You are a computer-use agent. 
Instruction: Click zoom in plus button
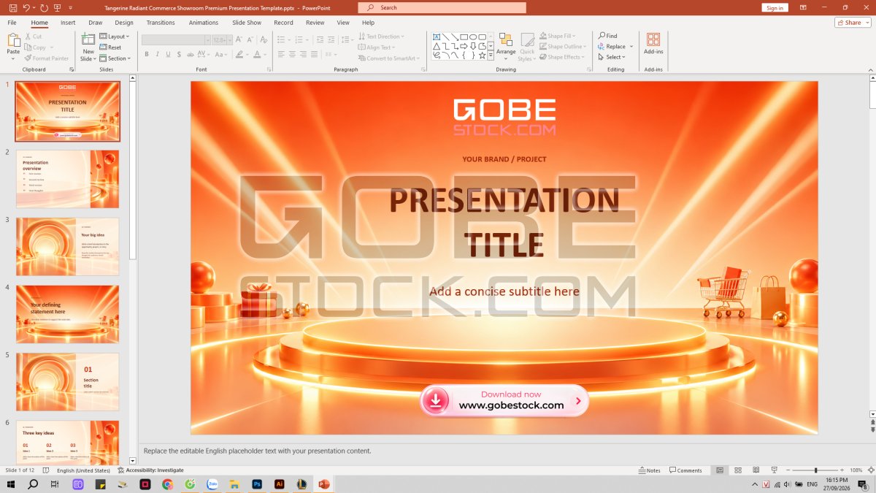(x=842, y=470)
